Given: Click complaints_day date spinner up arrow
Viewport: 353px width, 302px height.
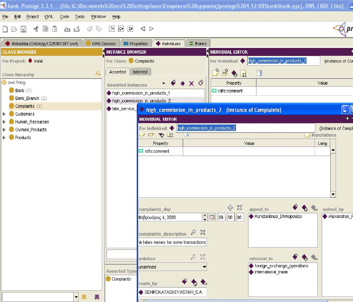Looking at the screenshot, I should coord(205,215).
